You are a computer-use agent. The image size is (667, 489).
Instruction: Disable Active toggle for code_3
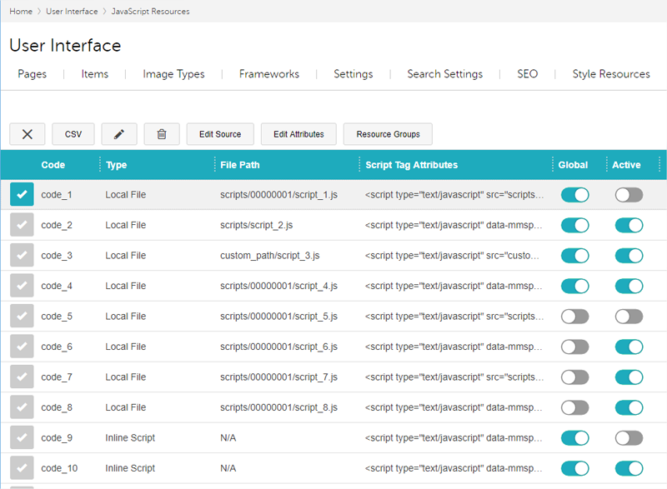tap(629, 256)
